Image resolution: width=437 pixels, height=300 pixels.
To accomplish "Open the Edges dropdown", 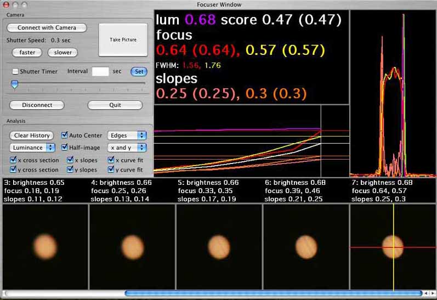I will tap(127, 135).
